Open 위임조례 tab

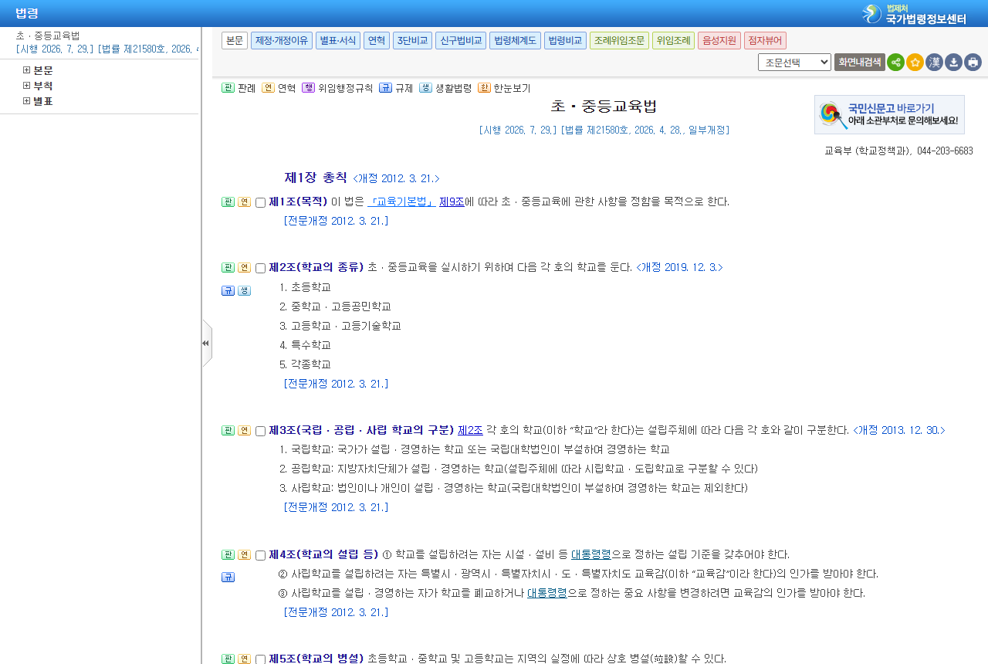(673, 41)
